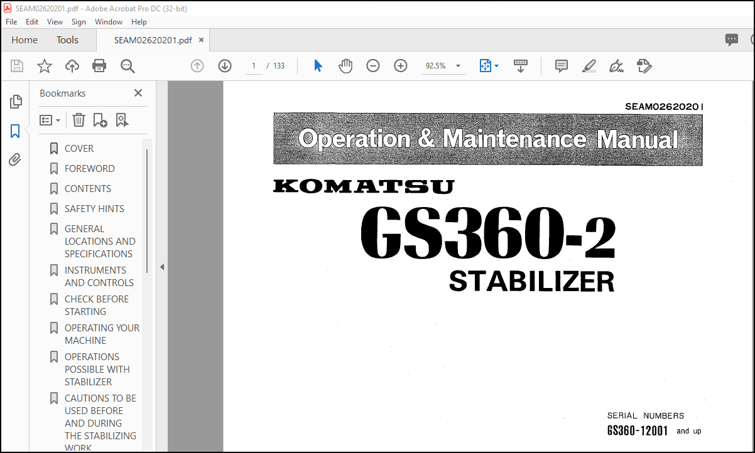Jump to the COVER bookmark
Screen dimensions: 755x453
79,149
